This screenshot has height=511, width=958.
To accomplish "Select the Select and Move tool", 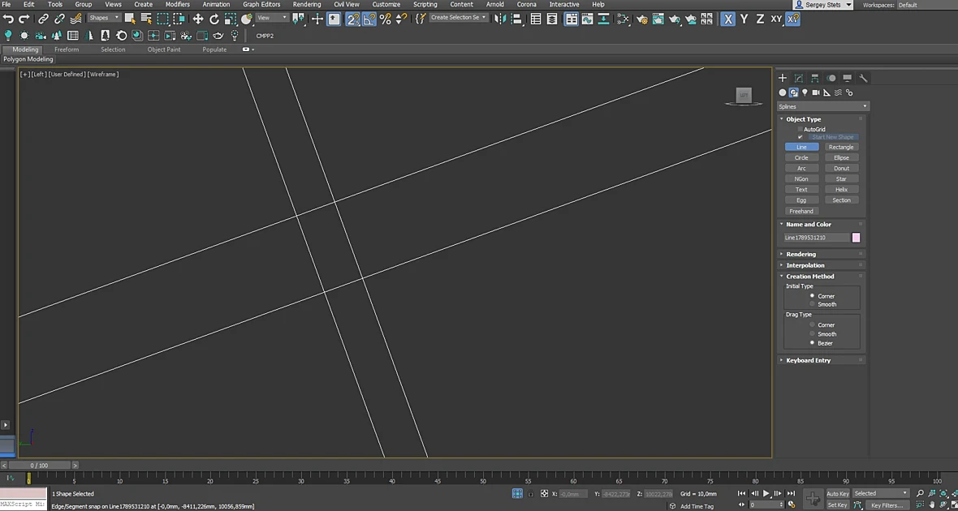I will click(x=198, y=19).
